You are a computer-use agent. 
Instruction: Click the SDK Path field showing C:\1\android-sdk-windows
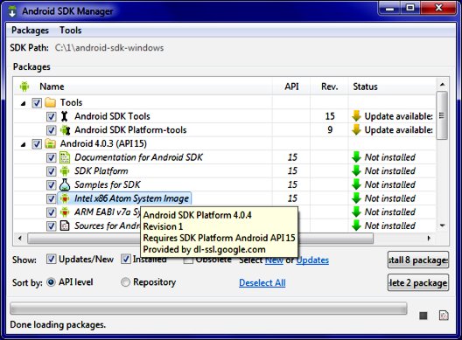109,48
